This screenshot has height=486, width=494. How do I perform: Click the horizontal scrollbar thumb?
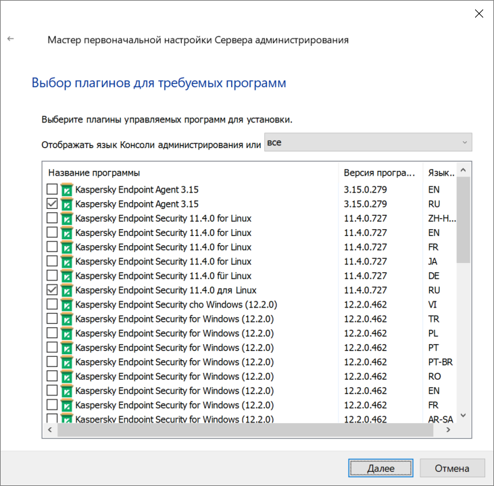pos(245,430)
